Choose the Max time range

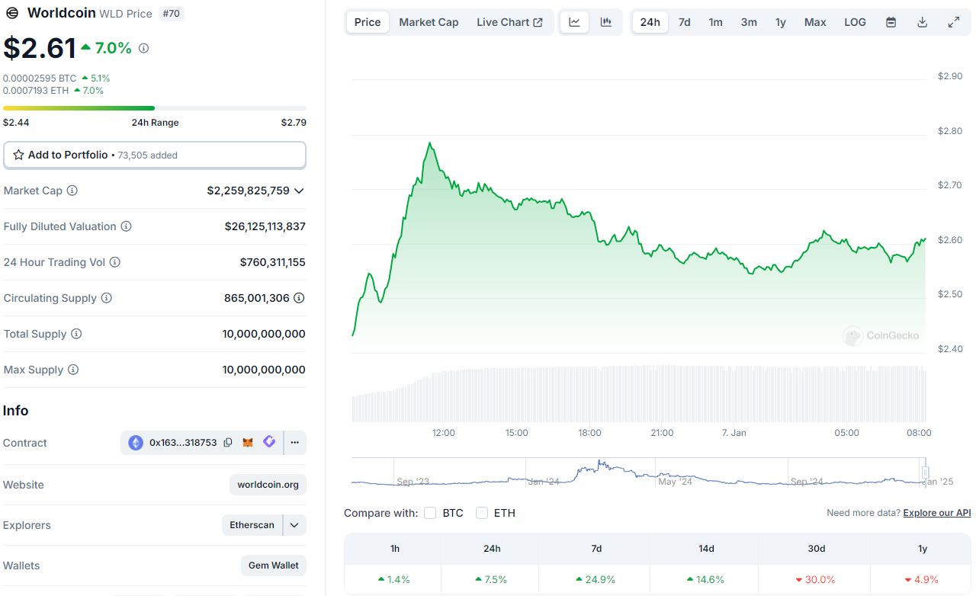click(815, 22)
